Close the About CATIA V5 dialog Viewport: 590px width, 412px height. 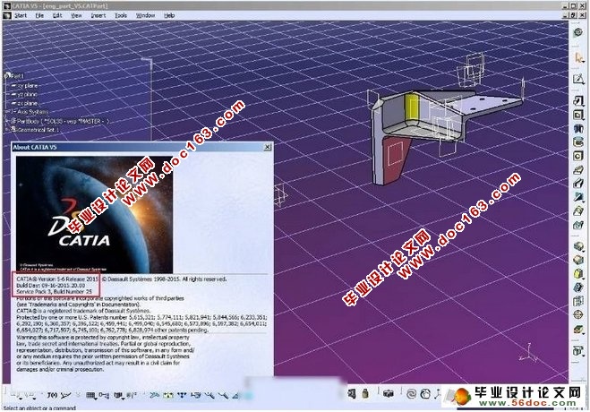tap(267, 147)
